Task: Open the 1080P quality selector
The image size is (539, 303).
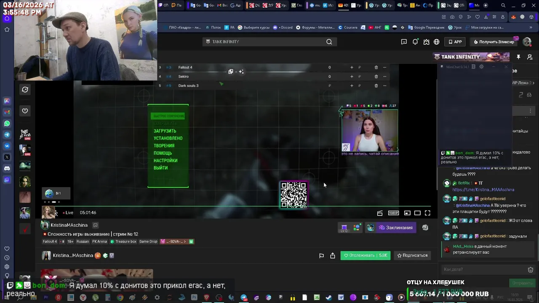Action: pos(393,213)
